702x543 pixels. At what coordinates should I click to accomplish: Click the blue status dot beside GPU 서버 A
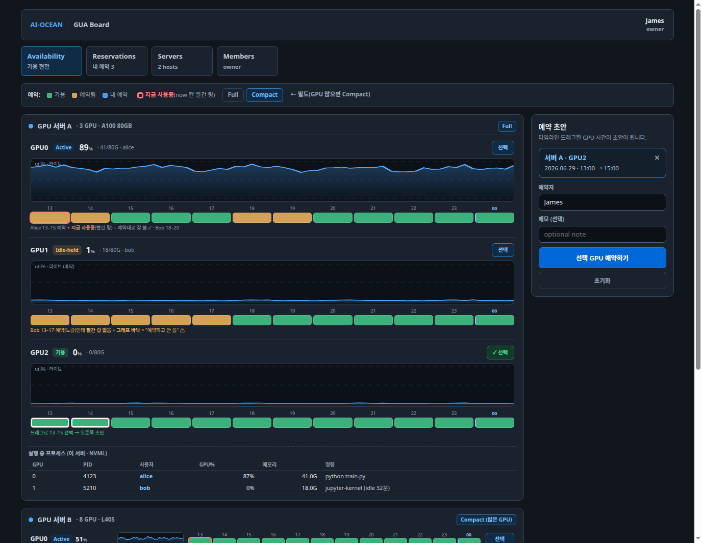(x=31, y=126)
